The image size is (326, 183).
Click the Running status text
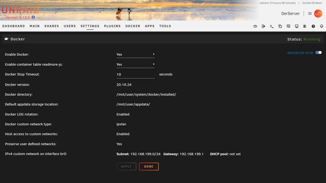(312, 39)
